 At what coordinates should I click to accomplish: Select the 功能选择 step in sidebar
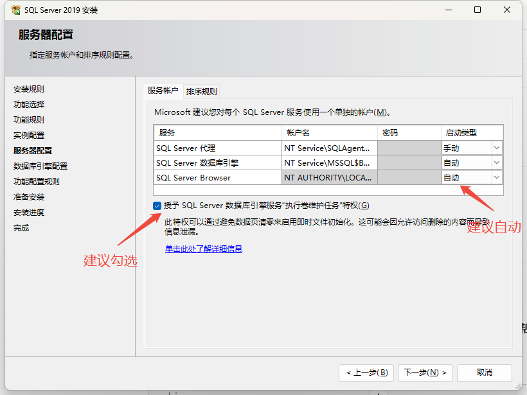point(29,105)
